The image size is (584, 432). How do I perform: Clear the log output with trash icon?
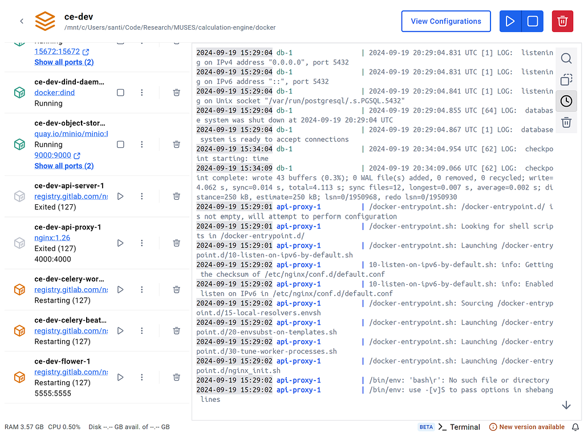pyautogui.click(x=566, y=122)
